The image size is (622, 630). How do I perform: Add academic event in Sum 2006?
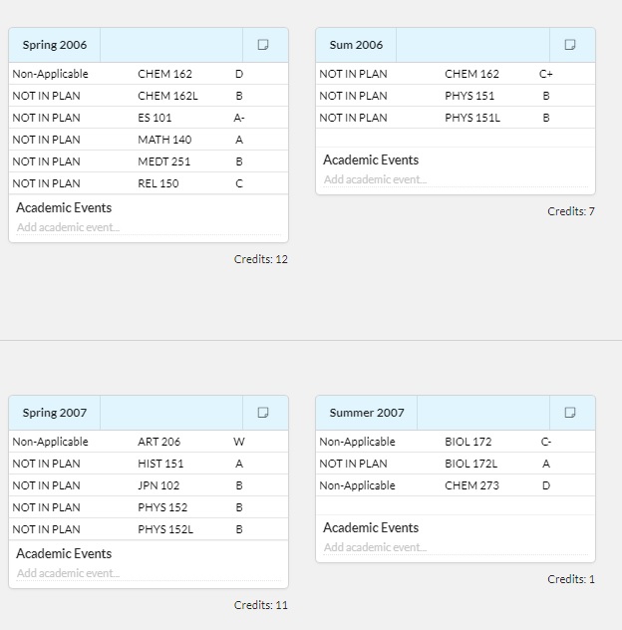[375, 179]
